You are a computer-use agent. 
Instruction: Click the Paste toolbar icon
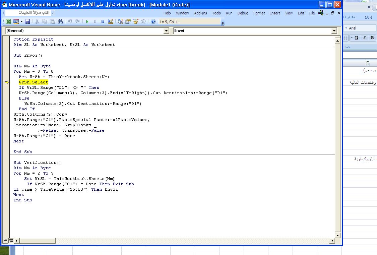point(52,22)
